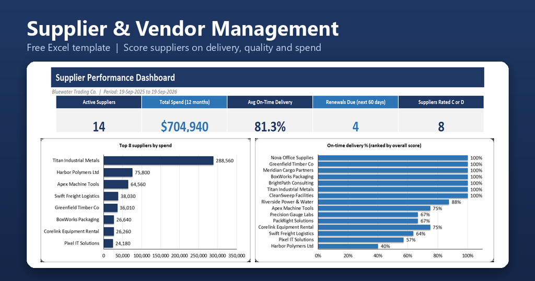Screen dimensions: 535x281
Task: Click the Precision Gauge Labs delivery bar
Action: pyautogui.click(x=368, y=215)
